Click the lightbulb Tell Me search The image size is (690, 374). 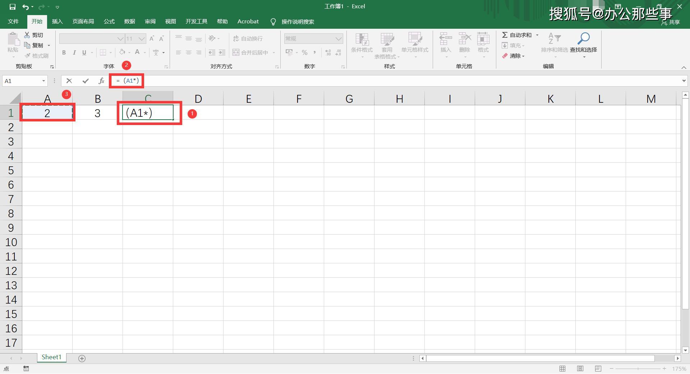pyautogui.click(x=273, y=22)
